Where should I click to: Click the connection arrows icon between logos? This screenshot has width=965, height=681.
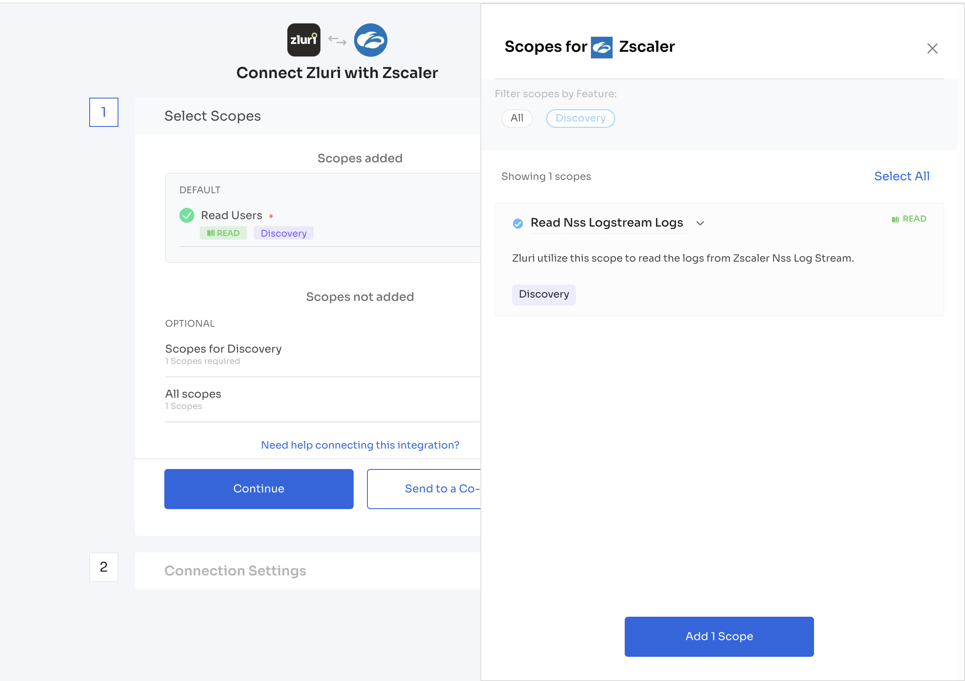pos(337,40)
